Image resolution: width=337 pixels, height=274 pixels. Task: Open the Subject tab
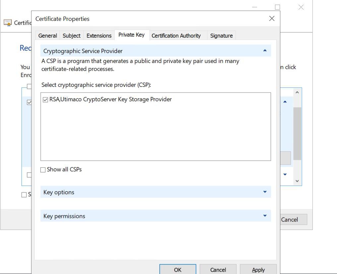(x=71, y=35)
